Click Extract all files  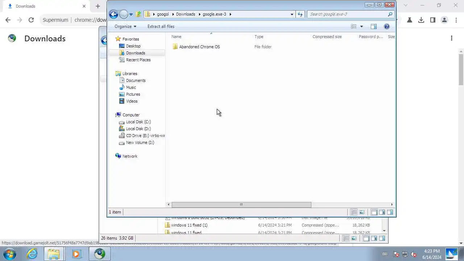(x=161, y=26)
